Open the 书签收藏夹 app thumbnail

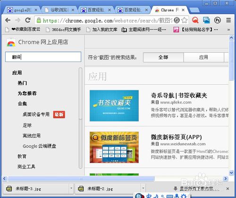pos(114,106)
